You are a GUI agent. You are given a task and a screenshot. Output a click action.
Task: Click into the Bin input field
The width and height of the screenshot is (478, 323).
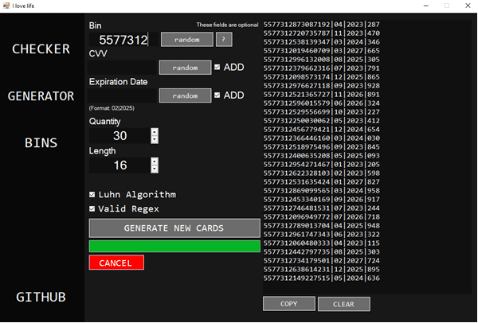(123, 40)
